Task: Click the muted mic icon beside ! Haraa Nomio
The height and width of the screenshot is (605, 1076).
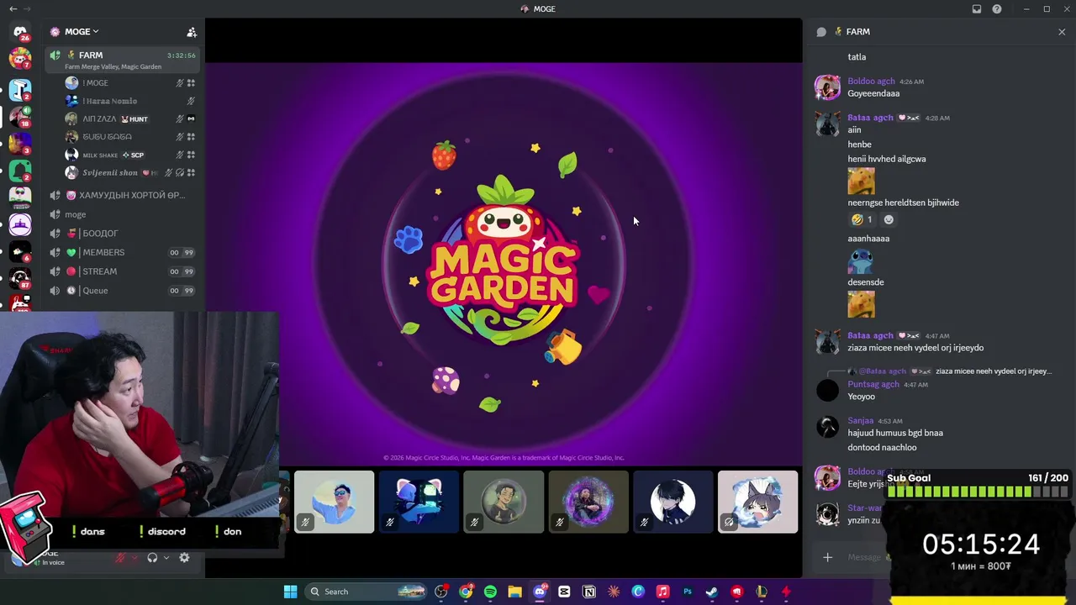Action: tap(191, 101)
